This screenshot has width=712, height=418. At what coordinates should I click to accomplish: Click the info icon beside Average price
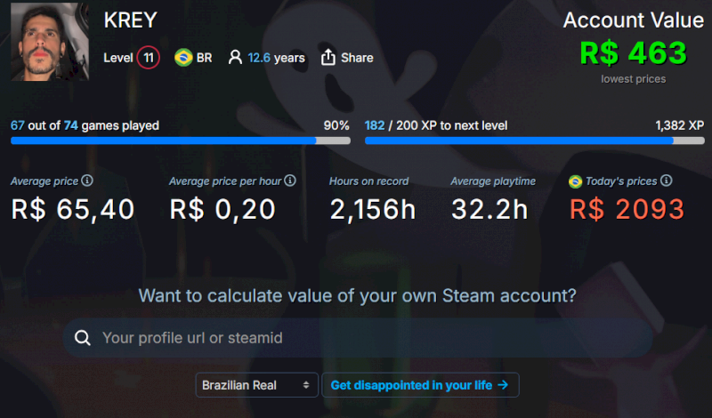(87, 181)
